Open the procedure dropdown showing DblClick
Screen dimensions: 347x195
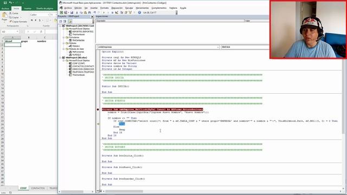(245, 47)
